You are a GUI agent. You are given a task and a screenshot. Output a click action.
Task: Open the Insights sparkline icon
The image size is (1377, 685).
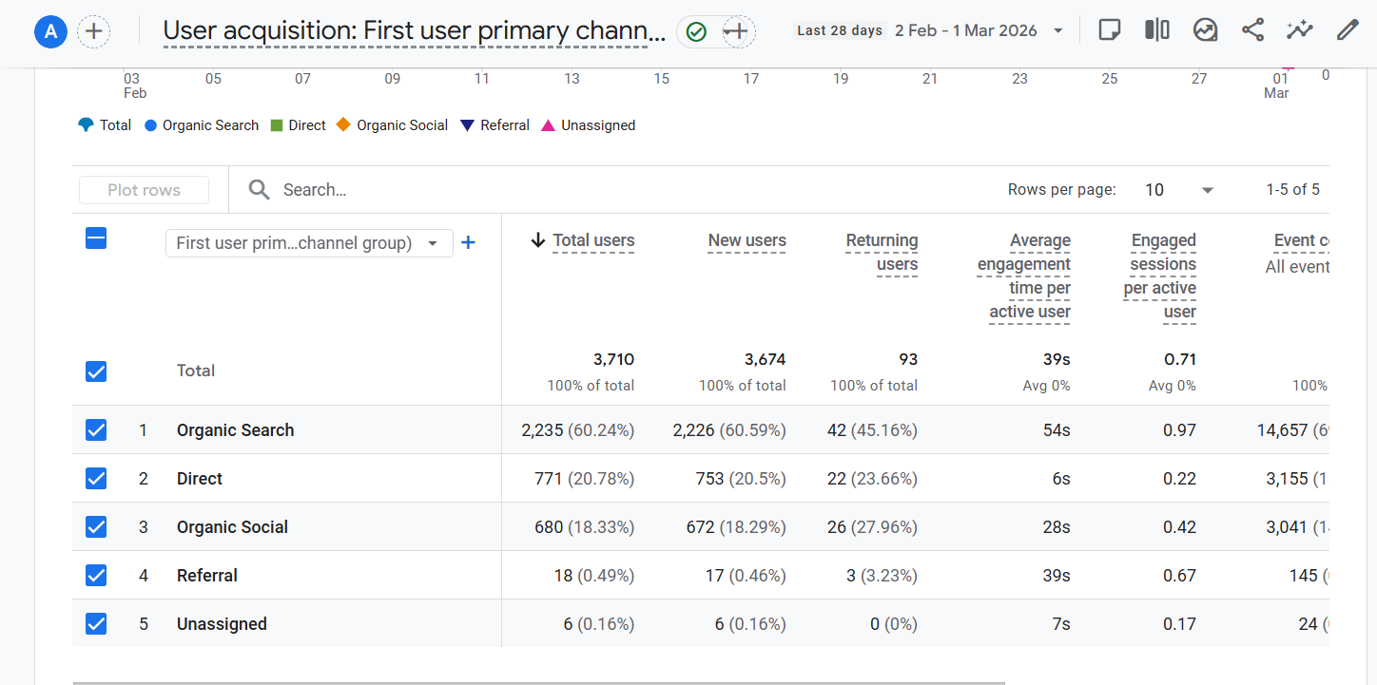[1300, 30]
